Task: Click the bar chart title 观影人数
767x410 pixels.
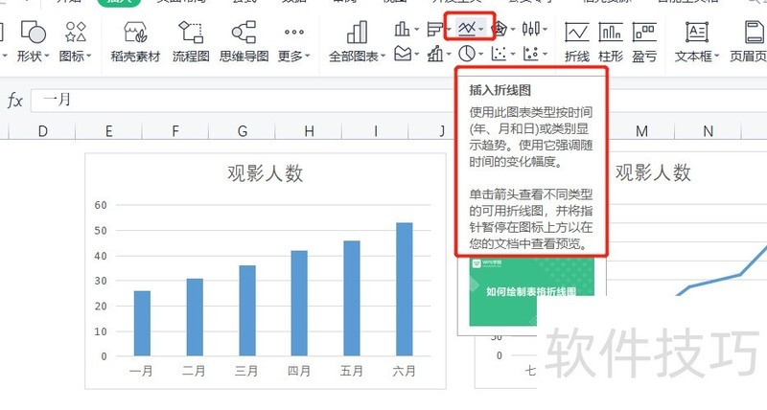Action: tap(266, 173)
